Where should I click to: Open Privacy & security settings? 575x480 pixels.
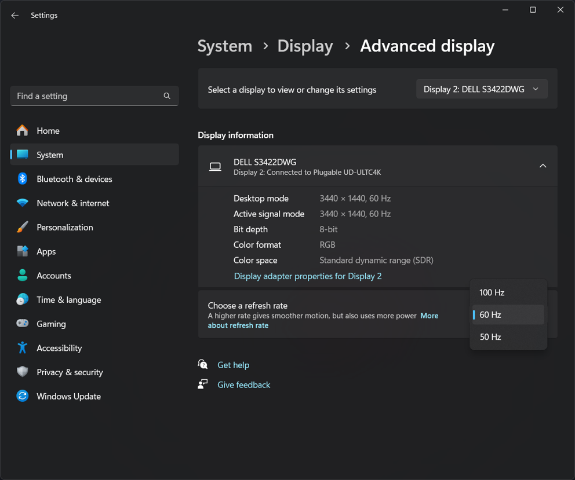click(70, 372)
